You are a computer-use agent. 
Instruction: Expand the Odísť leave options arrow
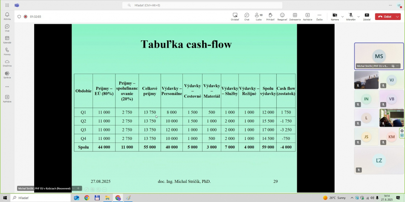398,17
